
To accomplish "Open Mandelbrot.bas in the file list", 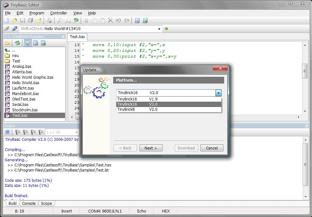I will point(25,94).
